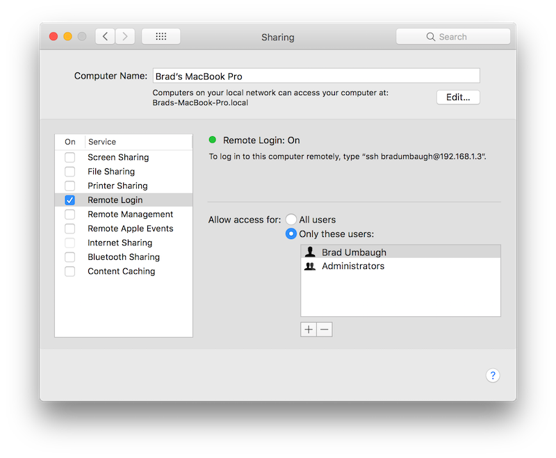Viewport: 556px width, 458px height.
Task: Enable the Screen Sharing checkbox
Action: tap(69, 157)
